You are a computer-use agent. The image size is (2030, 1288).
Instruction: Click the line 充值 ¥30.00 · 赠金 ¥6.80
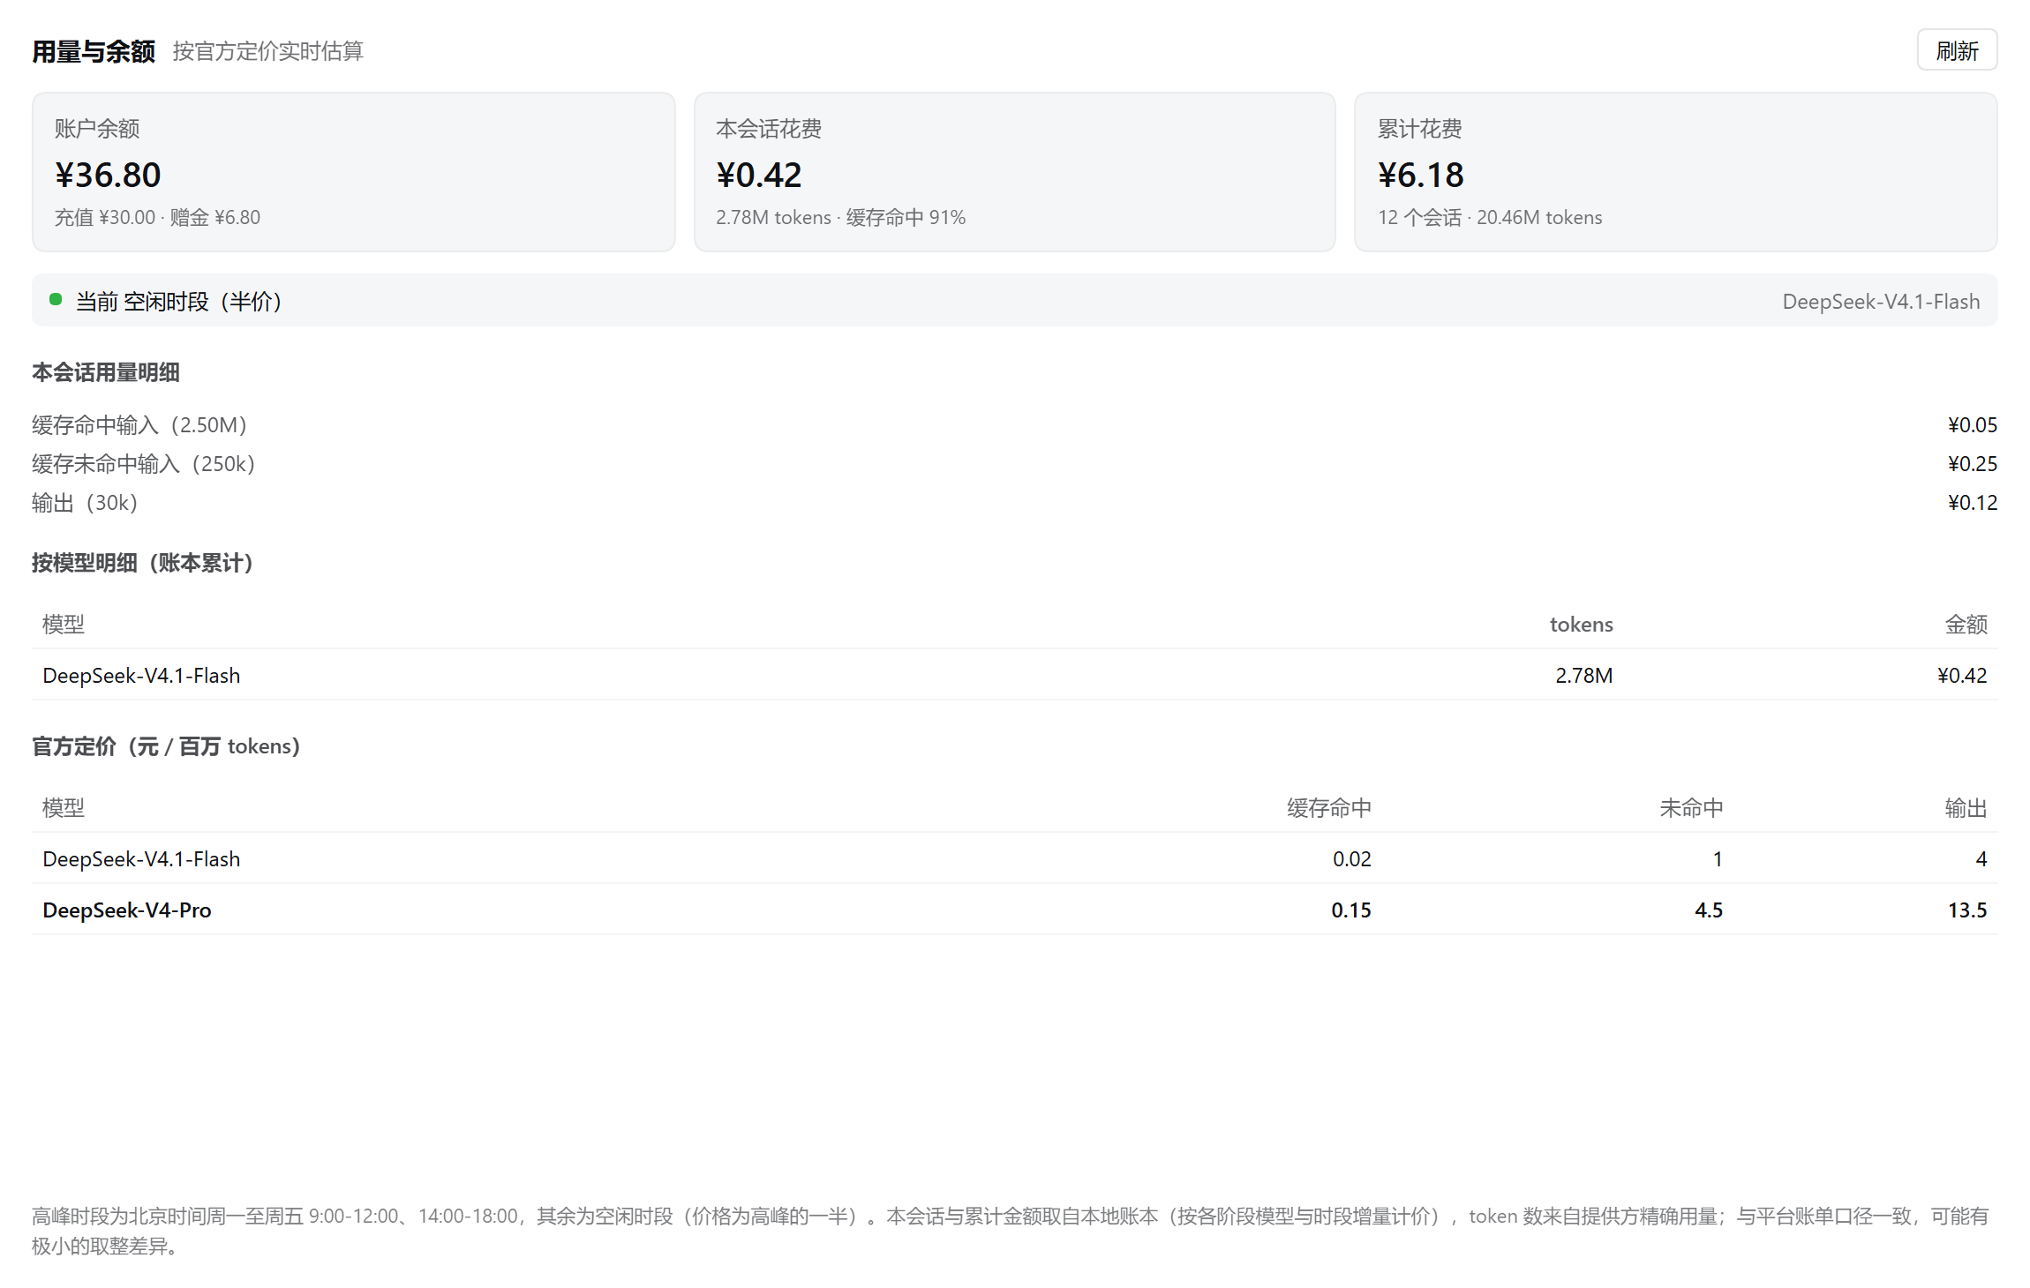157,217
